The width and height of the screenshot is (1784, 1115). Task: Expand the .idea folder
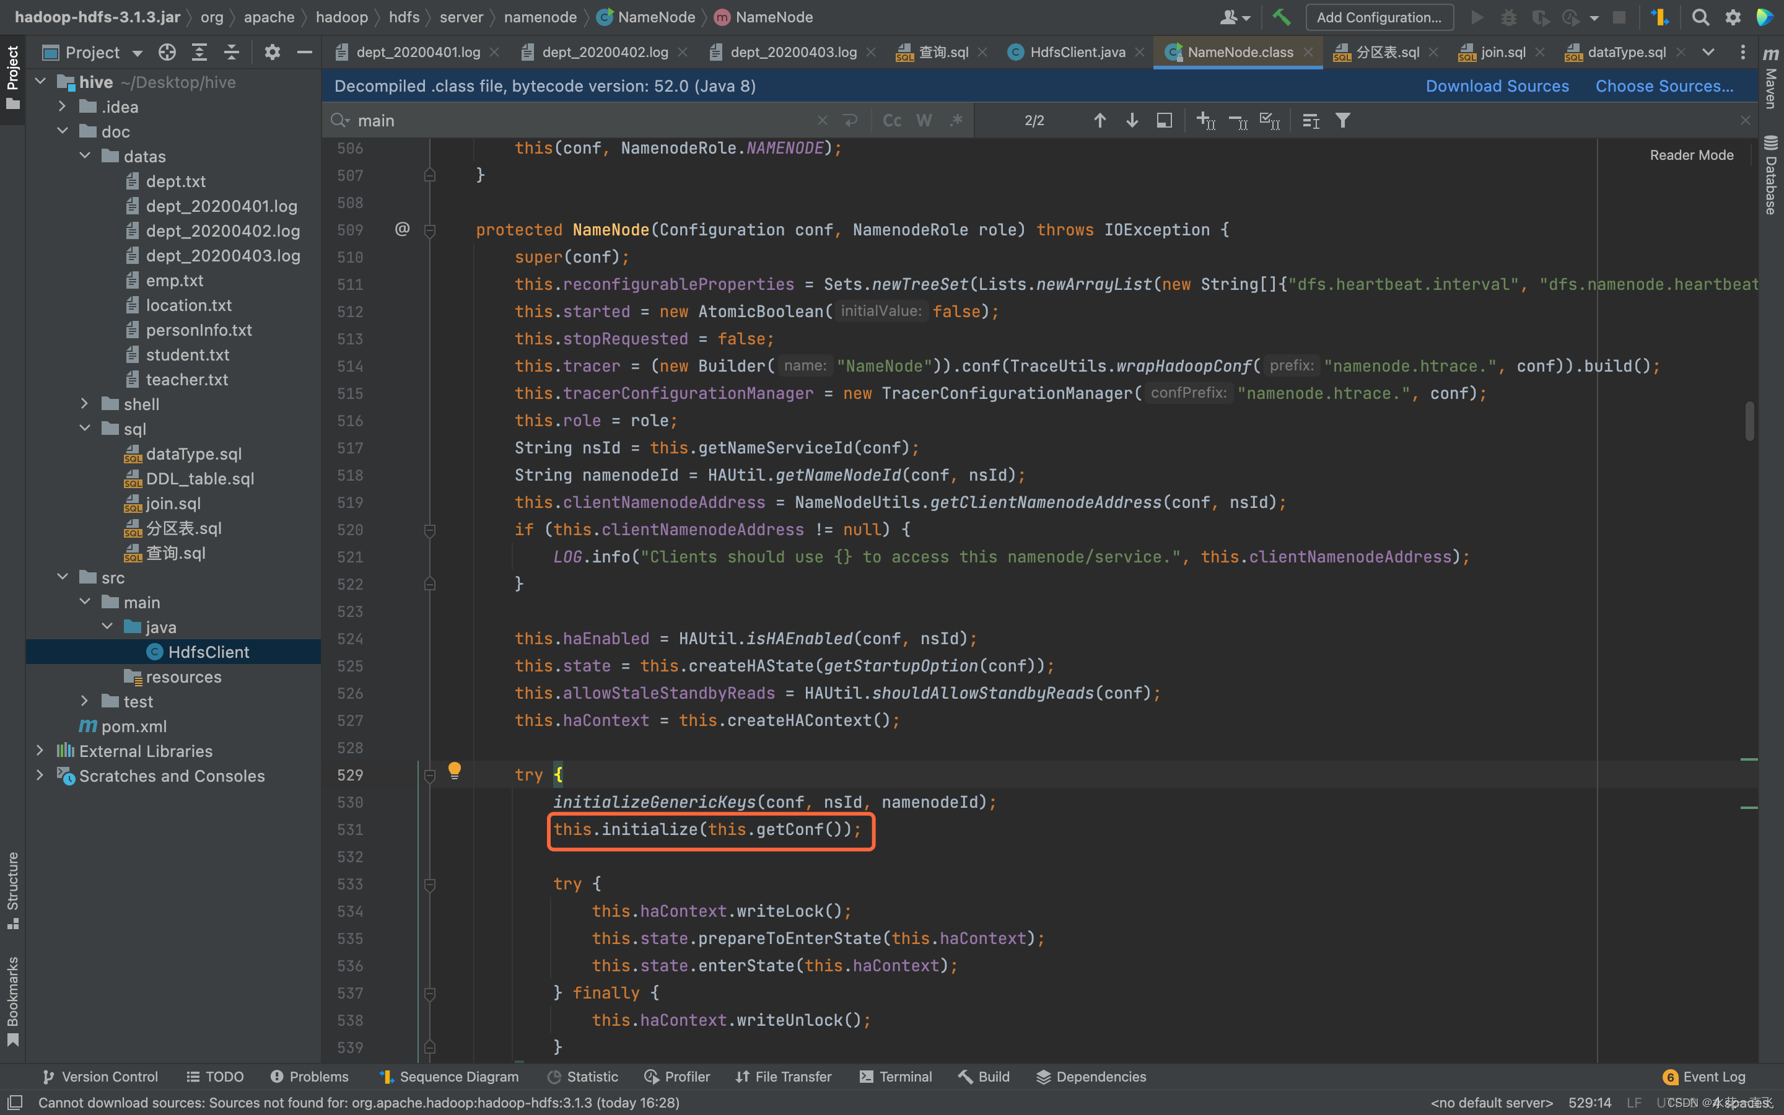63,107
